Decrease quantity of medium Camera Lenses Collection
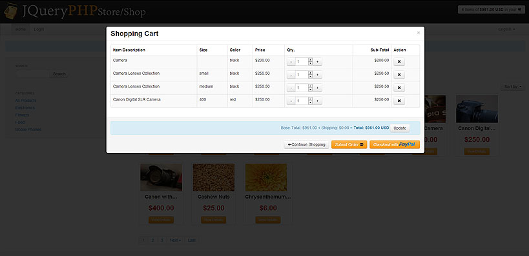Image resolution: width=529 pixels, height=256 pixels. (x=291, y=88)
